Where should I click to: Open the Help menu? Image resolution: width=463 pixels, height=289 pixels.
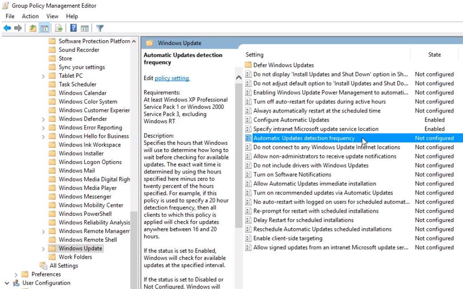(x=72, y=16)
